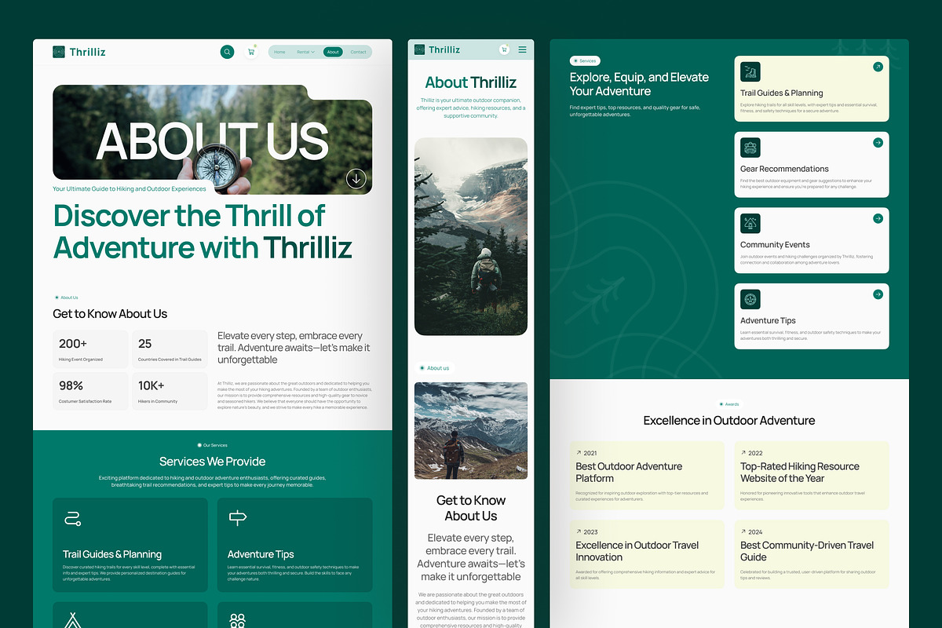Click the Our Services label on green section
This screenshot has height=628, width=942.
pyautogui.click(x=212, y=445)
